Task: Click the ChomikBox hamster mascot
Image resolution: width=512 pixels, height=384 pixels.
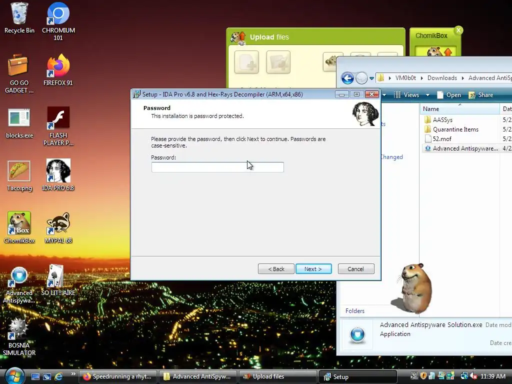Action: pos(412,288)
